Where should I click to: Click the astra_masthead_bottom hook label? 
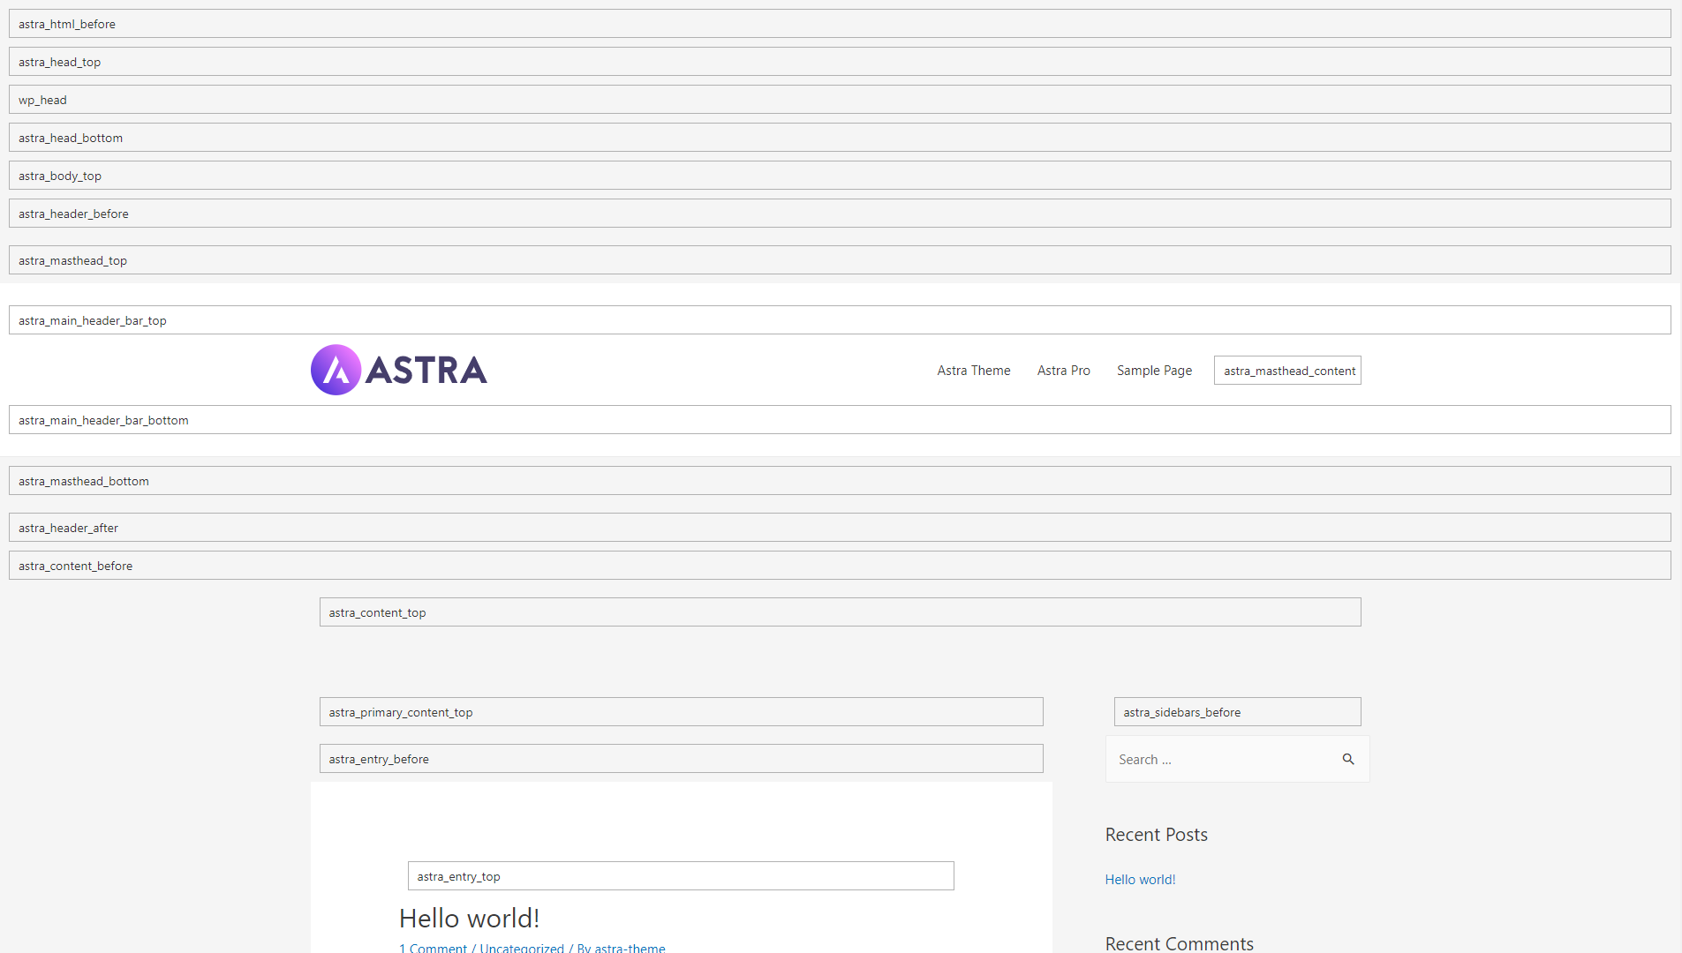(x=84, y=481)
